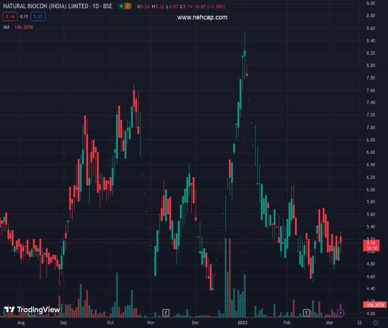Screen dimensions: 388x328
Task: Click the orange D delayed-data badge
Action: pyautogui.click(x=128, y=6)
